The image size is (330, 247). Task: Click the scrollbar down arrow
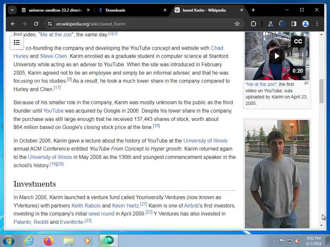tap(321, 225)
